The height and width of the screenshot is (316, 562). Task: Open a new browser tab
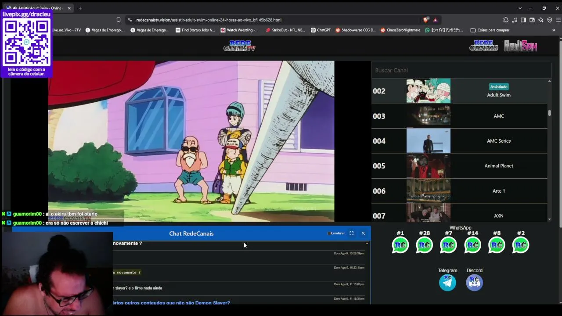click(x=80, y=8)
